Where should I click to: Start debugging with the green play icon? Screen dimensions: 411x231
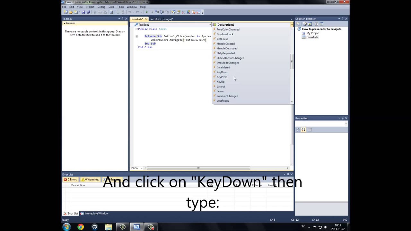[x=147, y=12]
